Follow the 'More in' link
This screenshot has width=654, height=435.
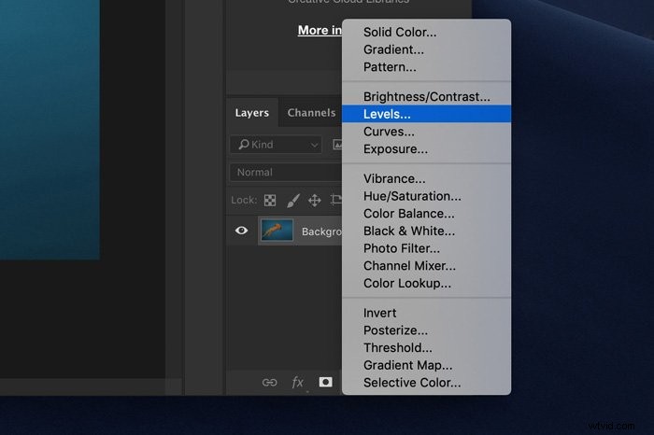coord(320,31)
